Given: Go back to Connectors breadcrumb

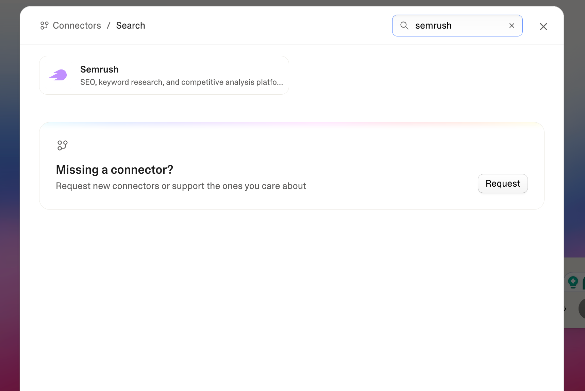Looking at the screenshot, I should pyautogui.click(x=77, y=26).
